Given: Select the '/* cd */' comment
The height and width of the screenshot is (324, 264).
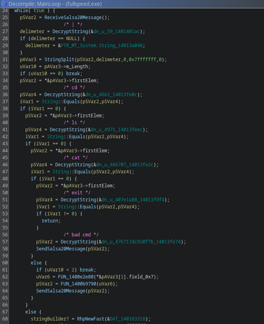Looking at the screenshot, I should click(x=74, y=88).
